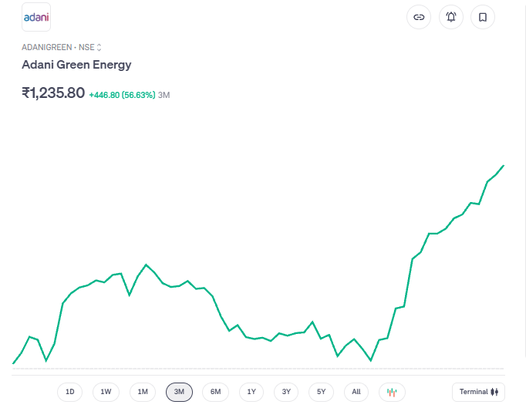Switch to candlestick chart view

pos(392,392)
